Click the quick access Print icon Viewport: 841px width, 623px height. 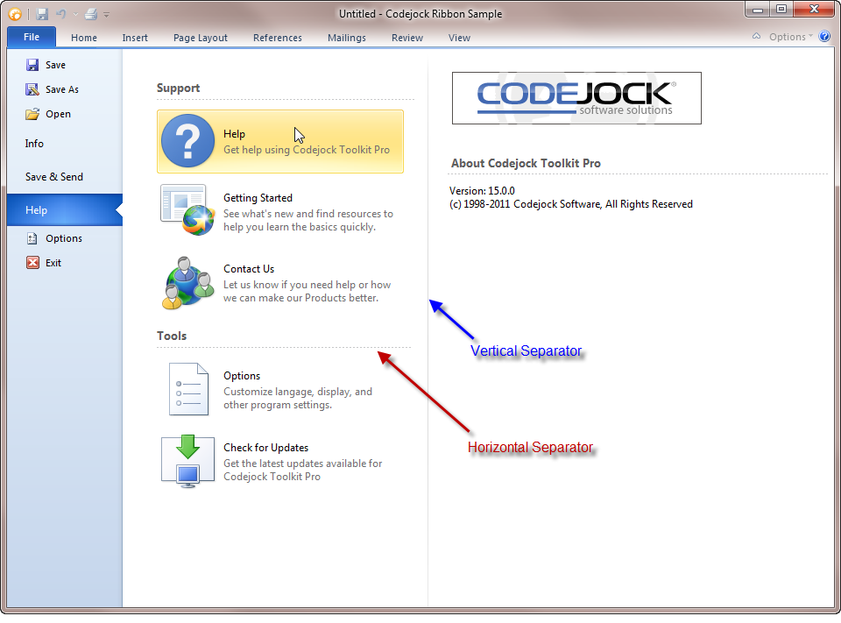91,14
